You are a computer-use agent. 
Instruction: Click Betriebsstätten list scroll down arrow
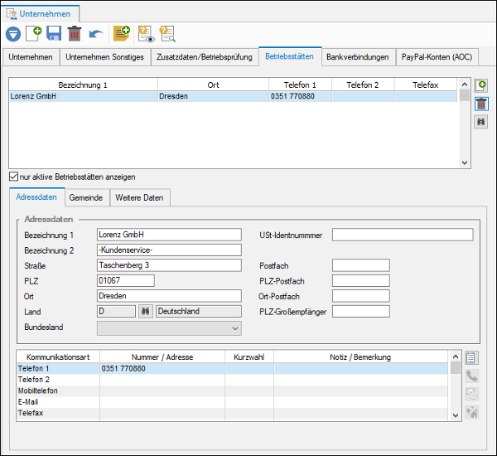pos(465,163)
